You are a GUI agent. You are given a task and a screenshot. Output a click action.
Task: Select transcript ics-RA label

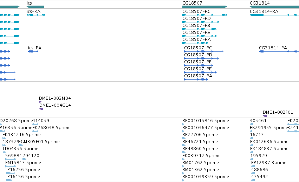[34, 12]
